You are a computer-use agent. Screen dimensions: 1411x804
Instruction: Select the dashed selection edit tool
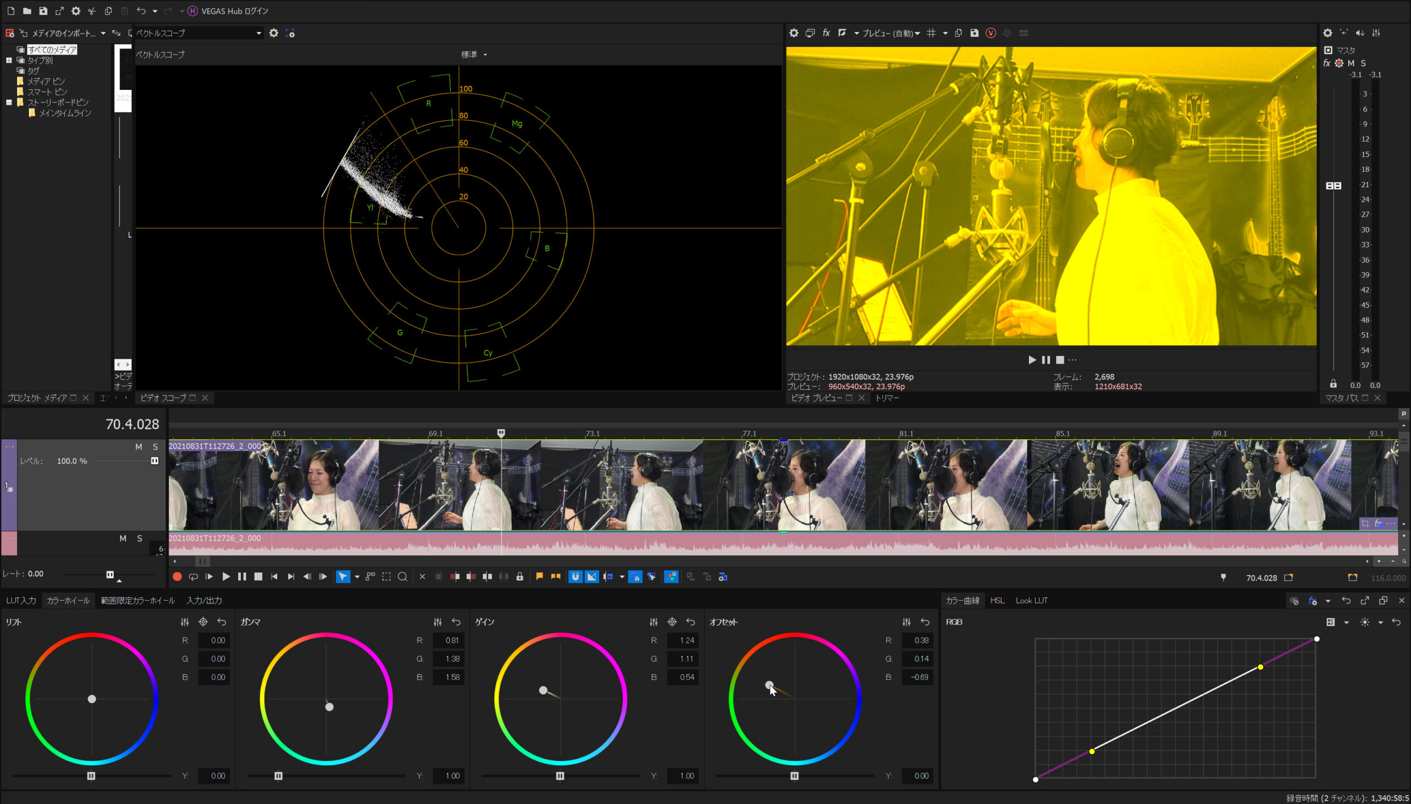386,576
